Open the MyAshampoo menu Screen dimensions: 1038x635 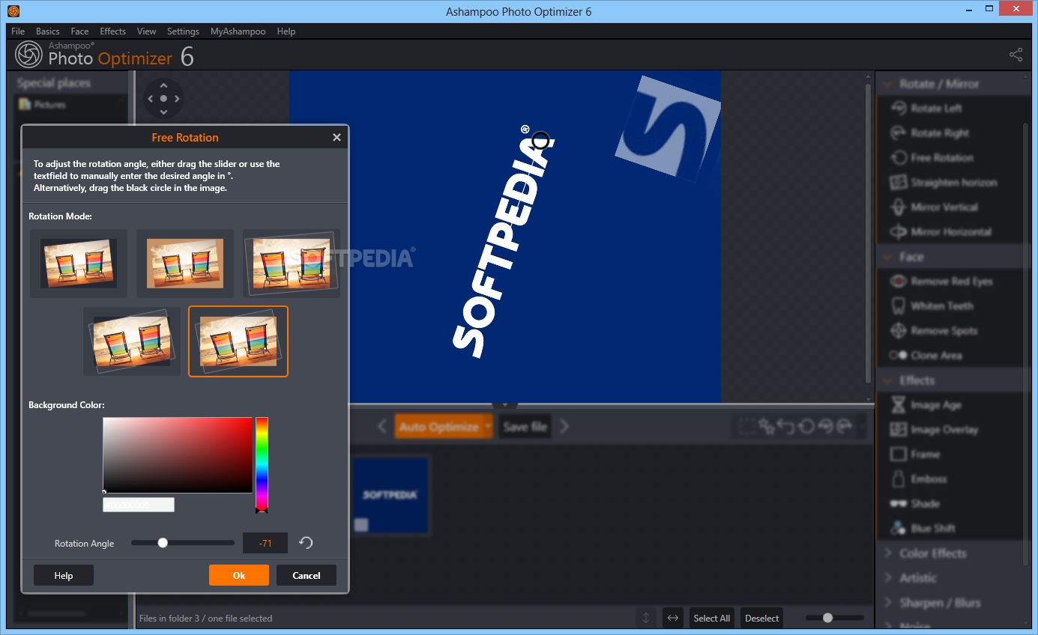(x=238, y=31)
